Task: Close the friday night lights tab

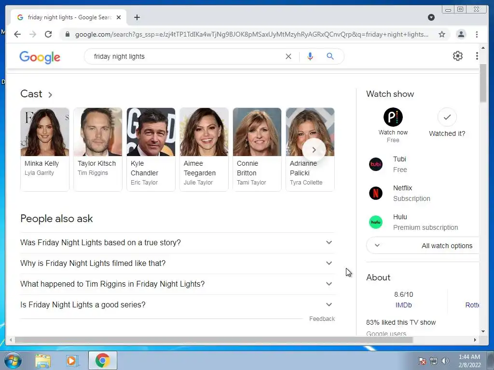Action: [x=119, y=17]
